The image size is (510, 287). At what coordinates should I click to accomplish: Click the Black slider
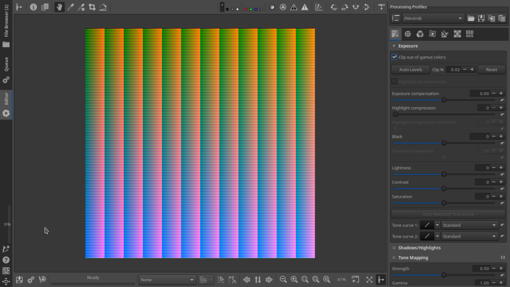click(x=444, y=143)
